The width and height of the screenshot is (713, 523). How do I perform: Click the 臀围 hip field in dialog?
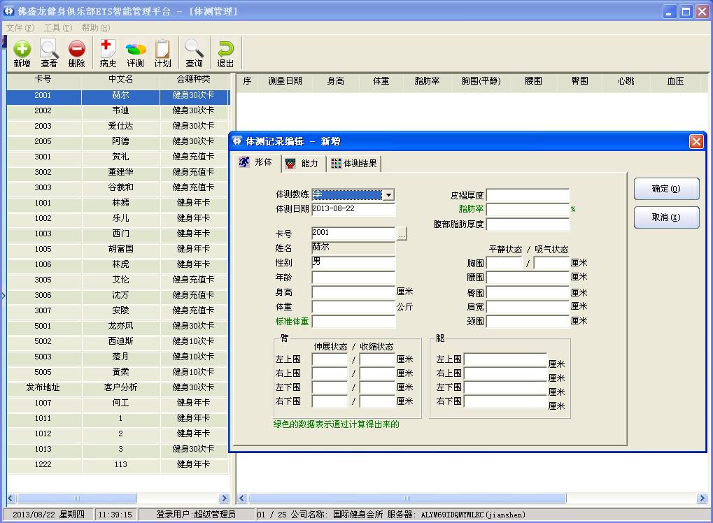[528, 293]
